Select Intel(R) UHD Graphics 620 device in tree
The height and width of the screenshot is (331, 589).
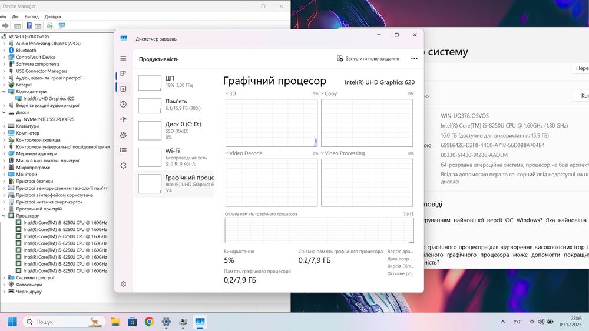49,99
